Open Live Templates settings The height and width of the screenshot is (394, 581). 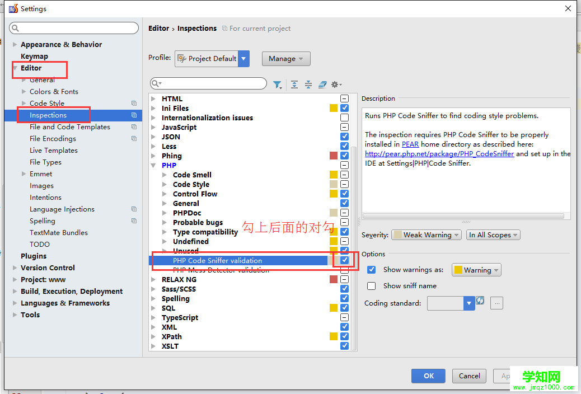click(x=54, y=151)
